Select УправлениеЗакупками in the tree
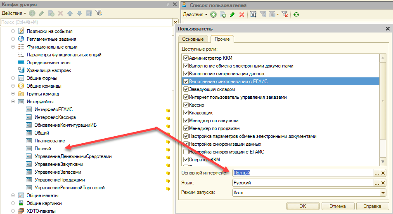393x214 pixels. pyautogui.click(x=59, y=164)
